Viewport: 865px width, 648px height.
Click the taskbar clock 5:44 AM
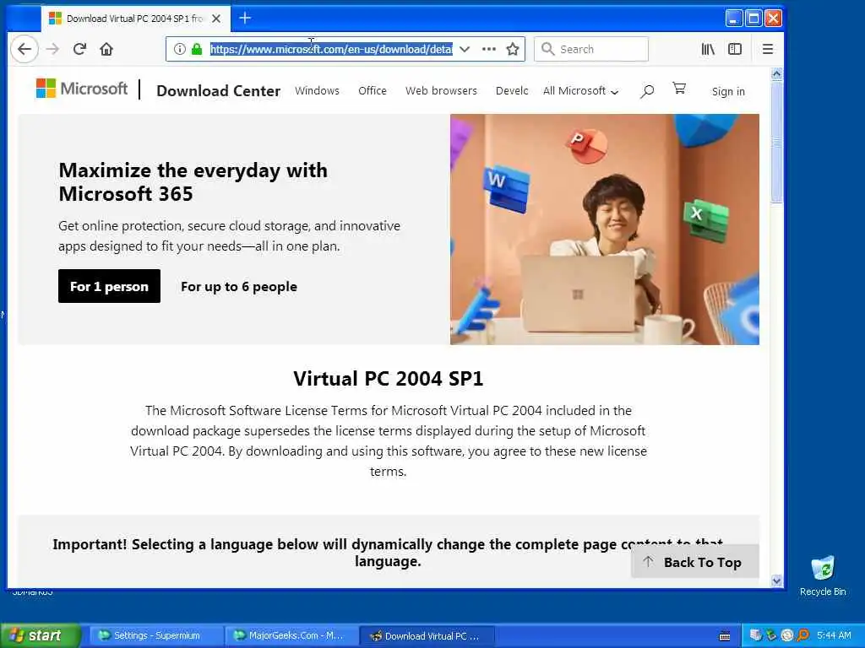(834, 635)
